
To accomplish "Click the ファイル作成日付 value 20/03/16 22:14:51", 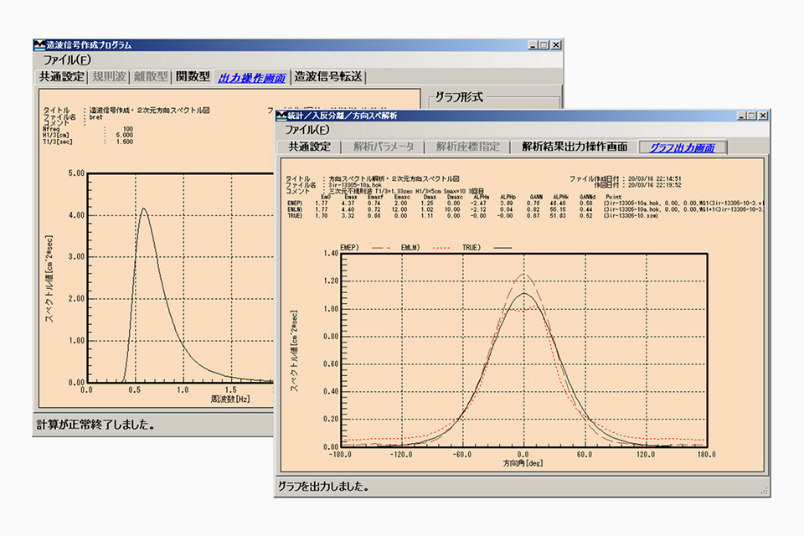I will 655,179.
